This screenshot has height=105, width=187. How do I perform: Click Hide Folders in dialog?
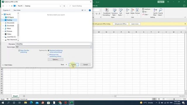click(7, 65)
